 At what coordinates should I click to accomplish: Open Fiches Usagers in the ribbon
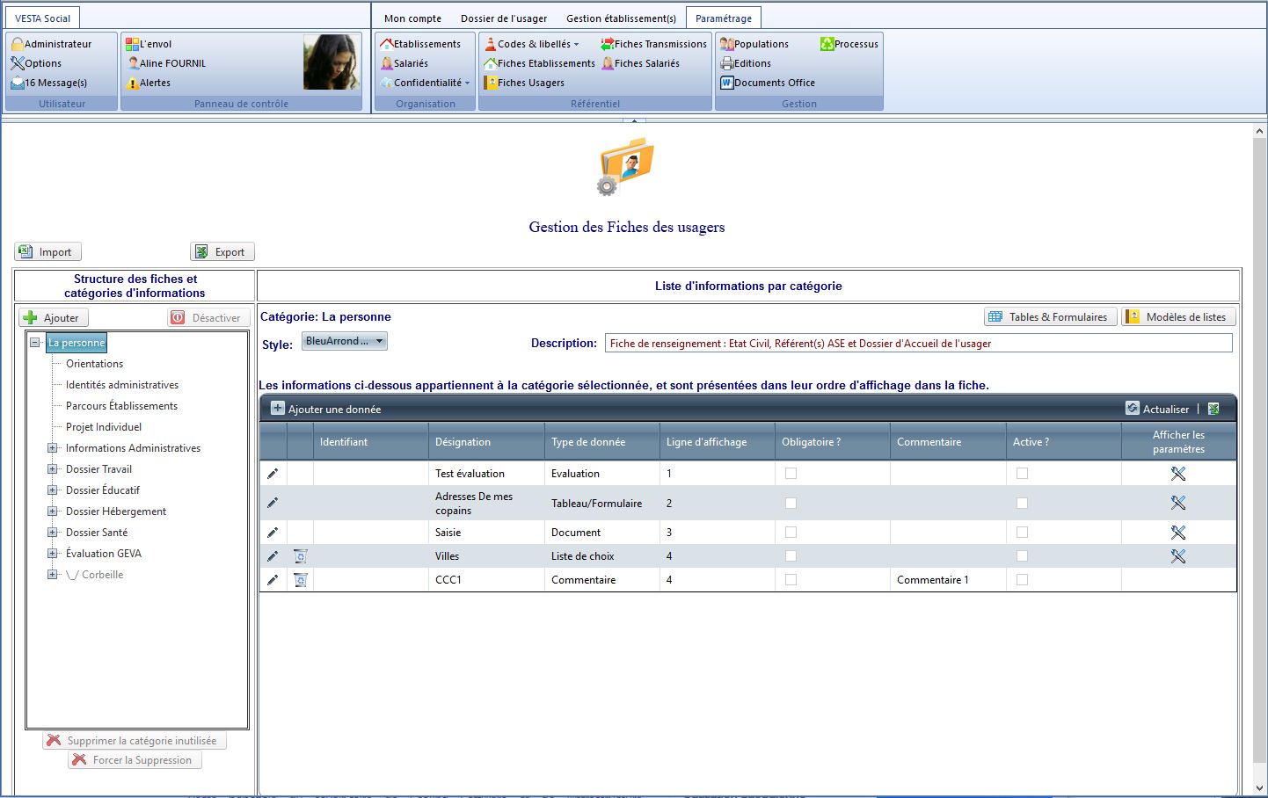(x=524, y=83)
